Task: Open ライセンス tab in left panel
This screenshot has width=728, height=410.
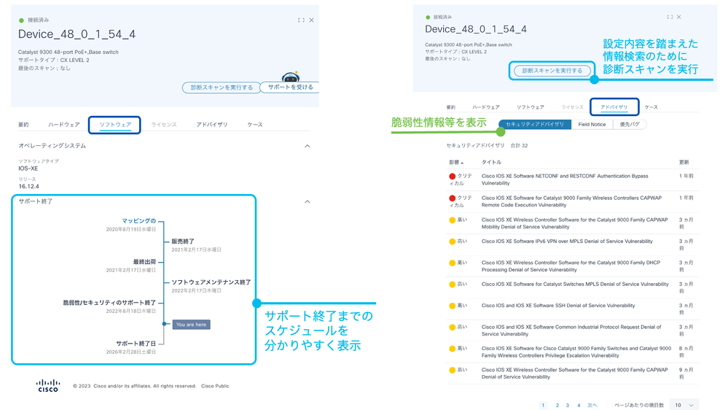Action: [x=164, y=125]
